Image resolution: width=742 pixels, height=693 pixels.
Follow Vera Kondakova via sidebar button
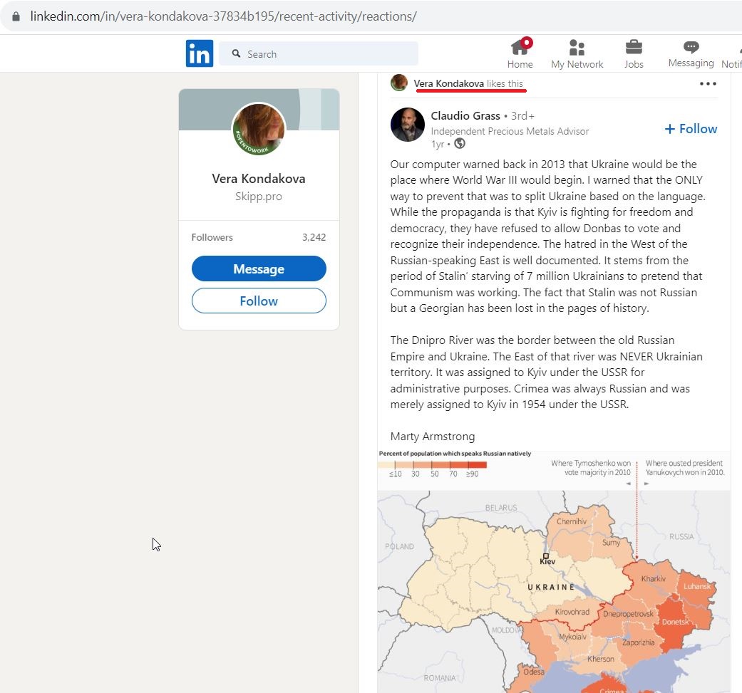click(x=259, y=301)
